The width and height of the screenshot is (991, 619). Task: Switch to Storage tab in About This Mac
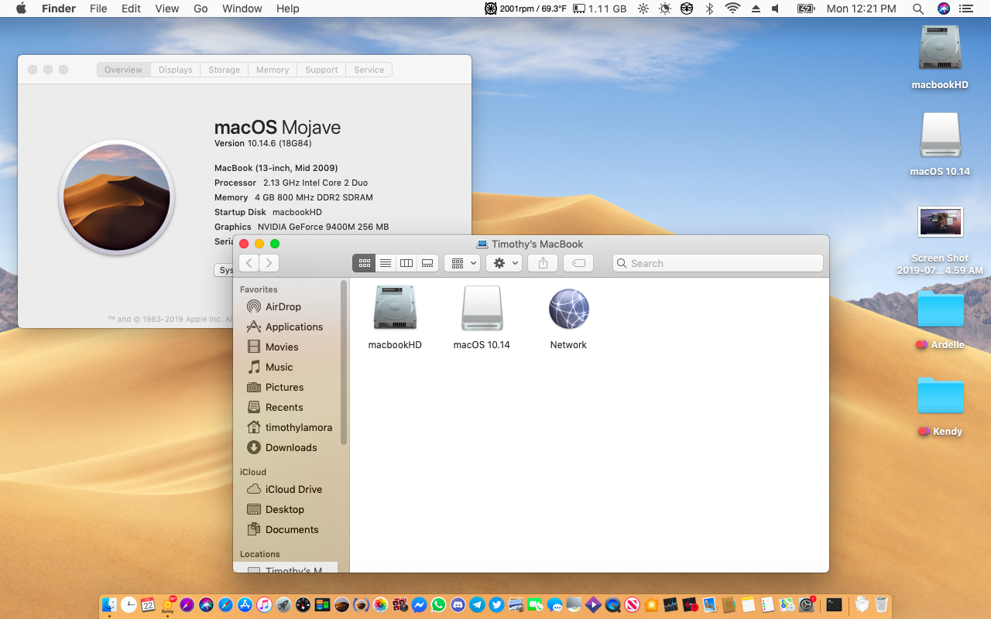[x=225, y=70]
